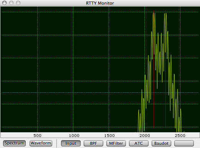Select the Baudot view button
This screenshot has width=200, height=148.
161,143
